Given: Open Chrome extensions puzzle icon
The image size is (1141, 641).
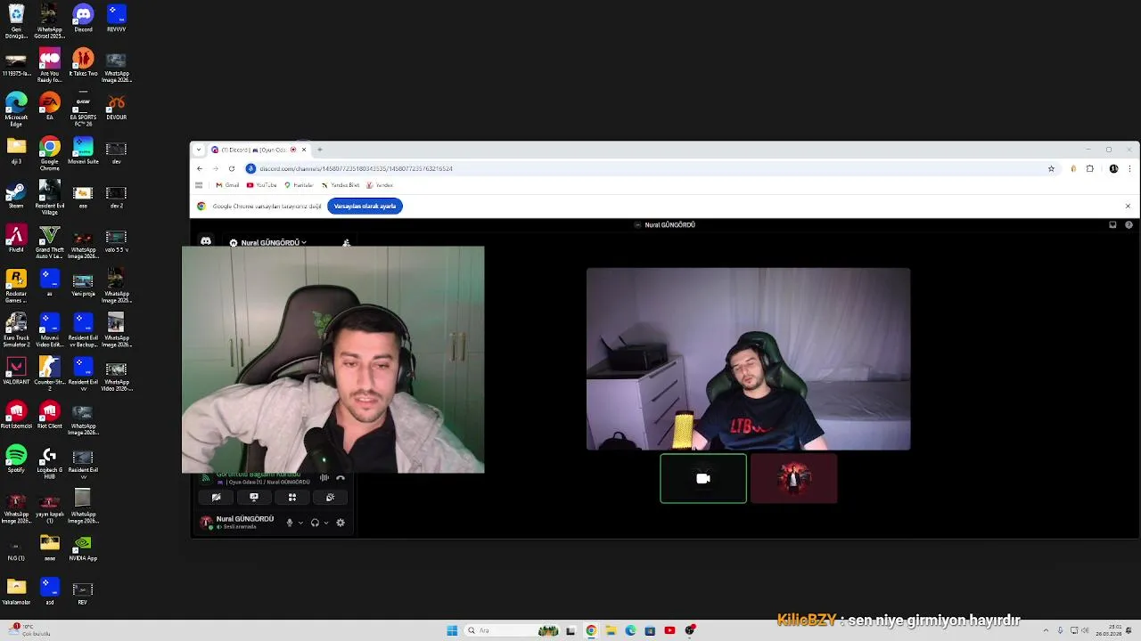Looking at the screenshot, I should tap(1089, 168).
